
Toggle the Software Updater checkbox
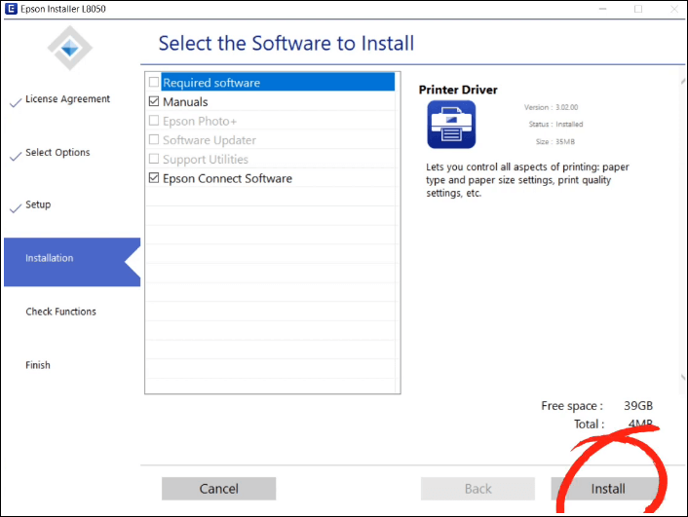(x=154, y=140)
